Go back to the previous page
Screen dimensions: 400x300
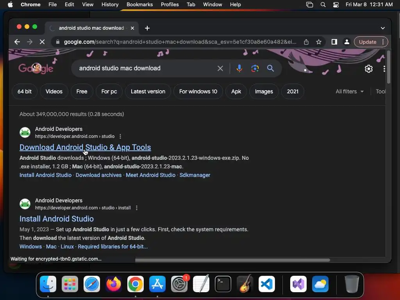coord(17,42)
